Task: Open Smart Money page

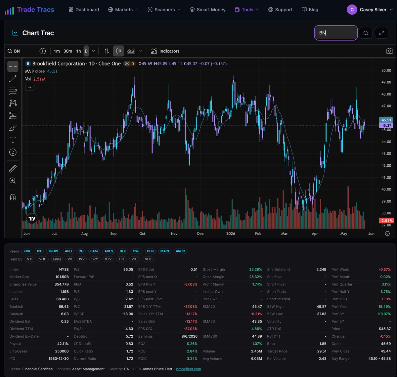Action: click(x=207, y=10)
